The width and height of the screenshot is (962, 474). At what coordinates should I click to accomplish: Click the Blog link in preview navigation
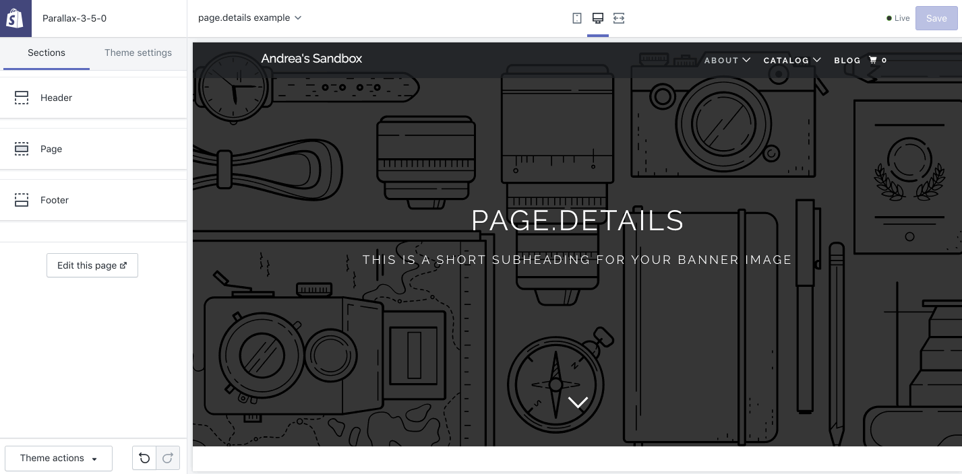(x=847, y=60)
